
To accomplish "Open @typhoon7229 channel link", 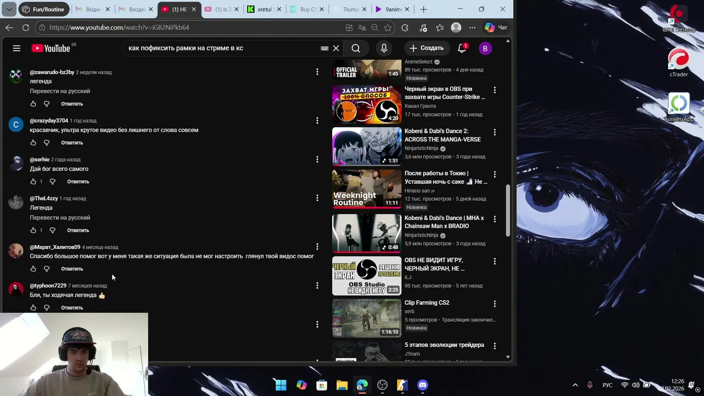I will point(48,286).
